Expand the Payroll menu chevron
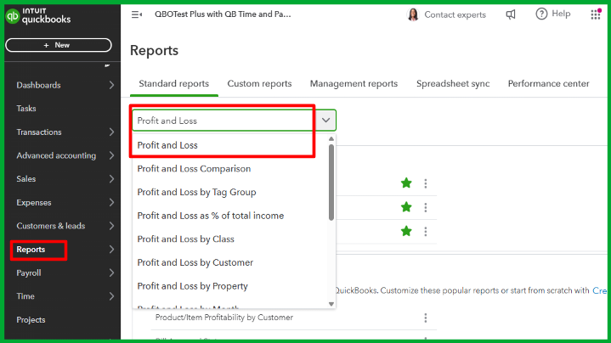The width and height of the screenshot is (611, 343). click(111, 273)
